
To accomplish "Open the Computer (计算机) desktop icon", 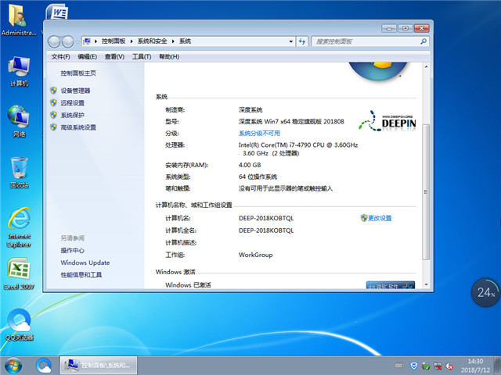I will (x=19, y=71).
